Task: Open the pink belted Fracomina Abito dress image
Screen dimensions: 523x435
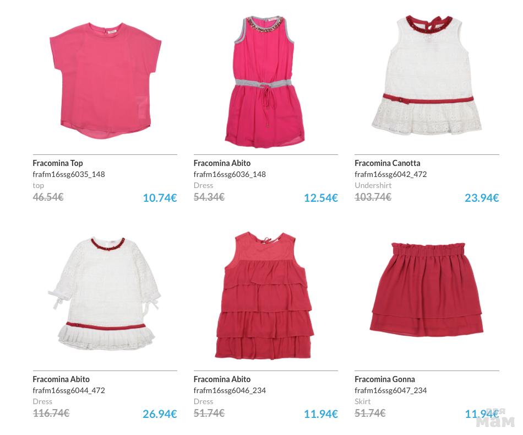Action: pyautogui.click(x=264, y=81)
